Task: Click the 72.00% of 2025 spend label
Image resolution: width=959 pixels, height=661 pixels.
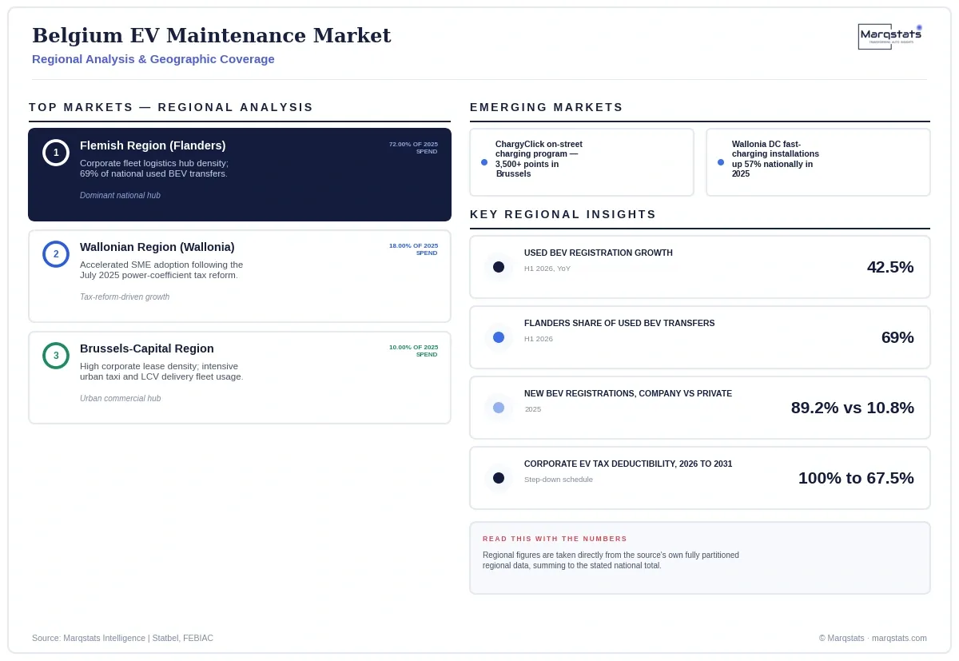Action: pyautogui.click(x=413, y=148)
